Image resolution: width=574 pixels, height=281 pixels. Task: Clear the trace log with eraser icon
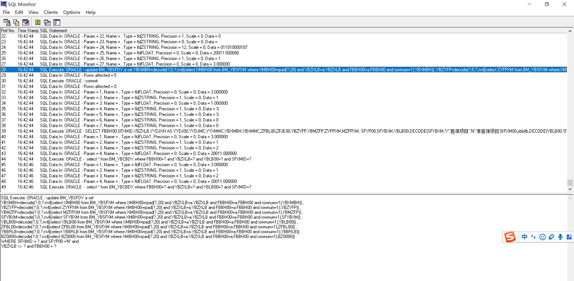tap(26, 22)
